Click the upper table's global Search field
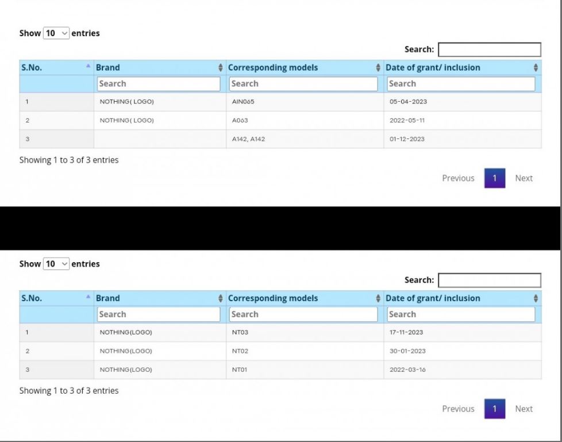 coord(489,49)
